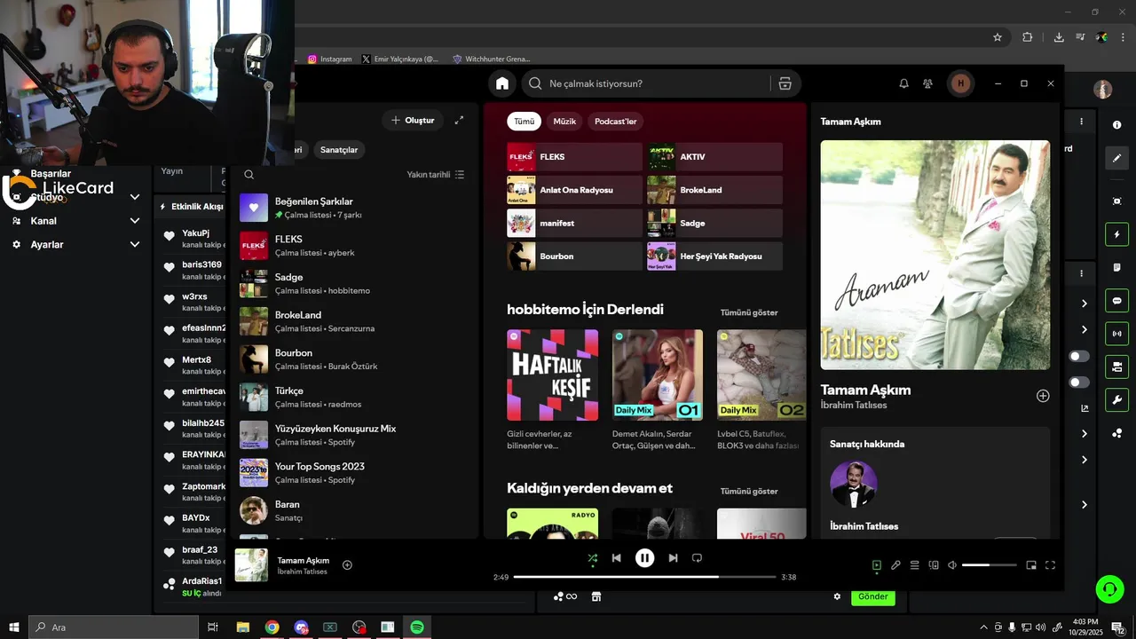Click Tümünü göster for Kaldığın yerden devam et
The image size is (1136, 639).
click(749, 491)
